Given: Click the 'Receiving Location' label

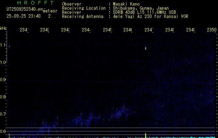Looking at the screenshot, I should (x=84, y=8).
